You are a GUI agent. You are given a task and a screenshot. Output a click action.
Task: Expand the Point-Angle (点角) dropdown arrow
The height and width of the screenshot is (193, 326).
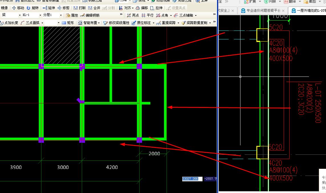[171, 15]
